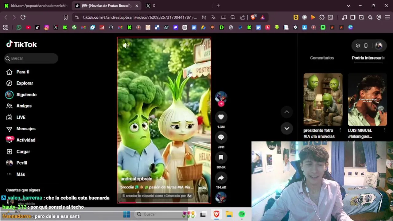Click the compass icon top right
The height and width of the screenshot is (221, 393).
[358, 45]
